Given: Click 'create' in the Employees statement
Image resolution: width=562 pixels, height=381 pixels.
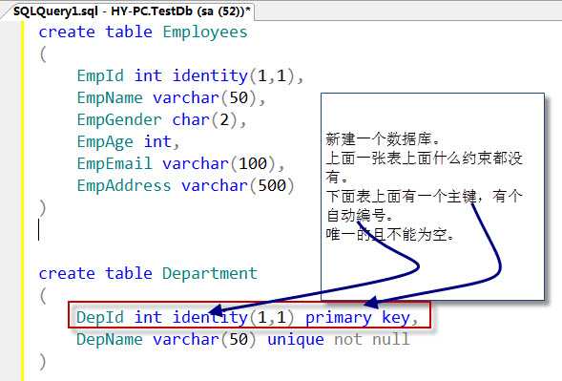Looking at the screenshot, I should 67,32.
